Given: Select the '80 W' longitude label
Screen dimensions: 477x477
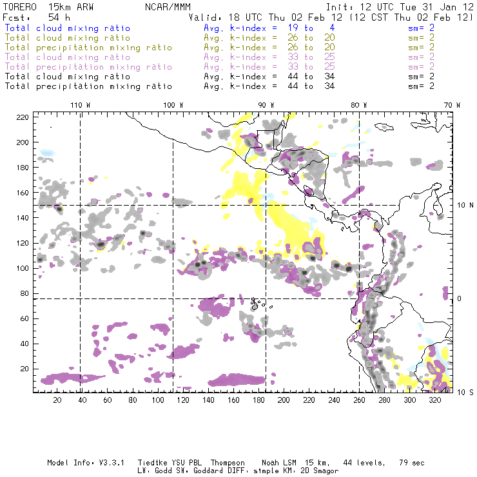Looking at the screenshot, I should tap(358, 105).
